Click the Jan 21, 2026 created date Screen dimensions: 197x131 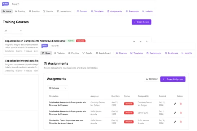click(162, 104)
